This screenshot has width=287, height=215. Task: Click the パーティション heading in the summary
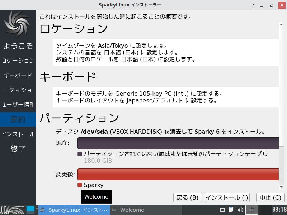click(79, 118)
